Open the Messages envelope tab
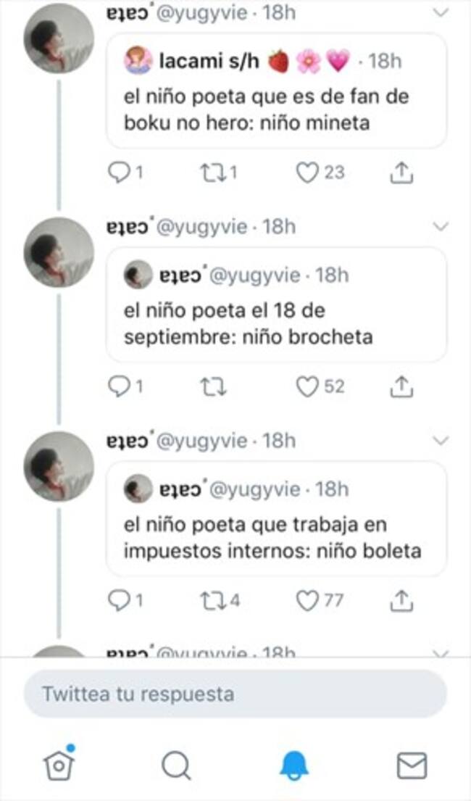This screenshot has width=471, height=801. pyautogui.click(x=412, y=764)
